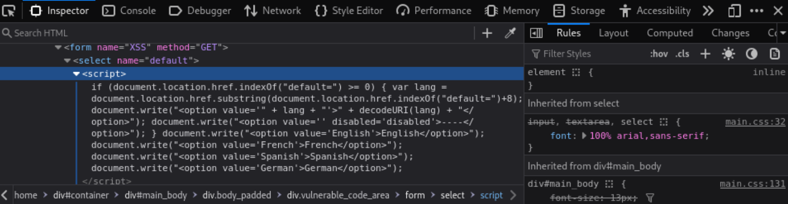
Task: Click the script source text
Action: pyautogui.click(x=307, y=128)
